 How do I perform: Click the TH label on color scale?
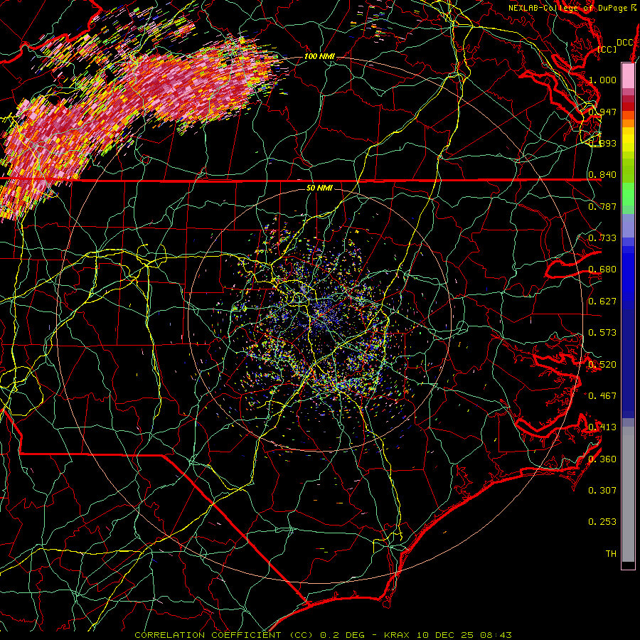611,554
